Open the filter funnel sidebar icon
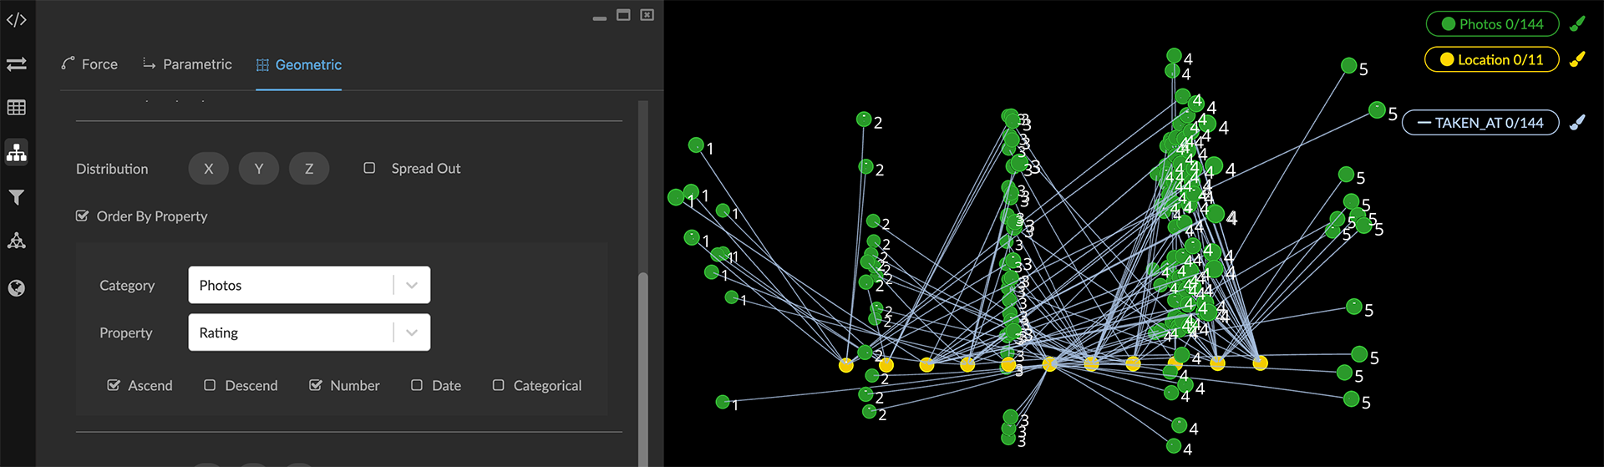The image size is (1604, 467). tap(17, 197)
